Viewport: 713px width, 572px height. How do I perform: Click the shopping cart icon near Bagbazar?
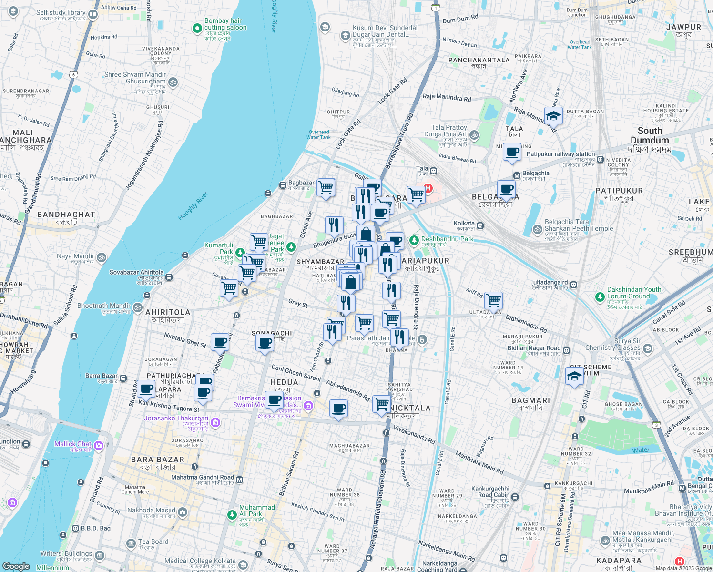click(326, 187)
